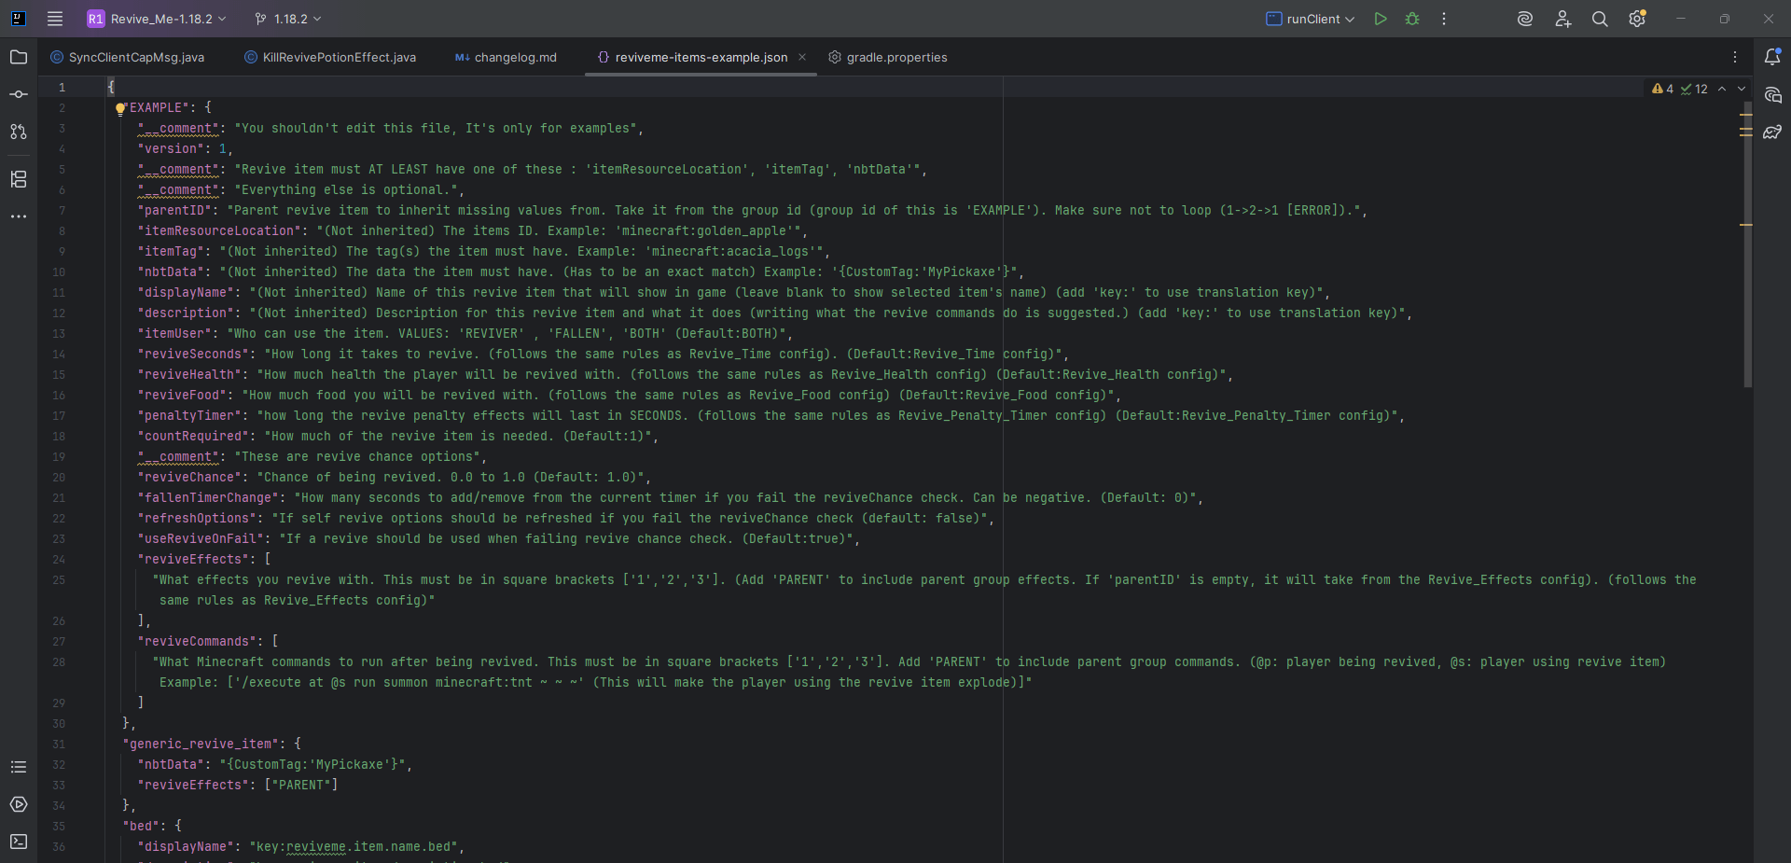
Task: Open the Terminal tool window
Action: [x=19, y=842]
